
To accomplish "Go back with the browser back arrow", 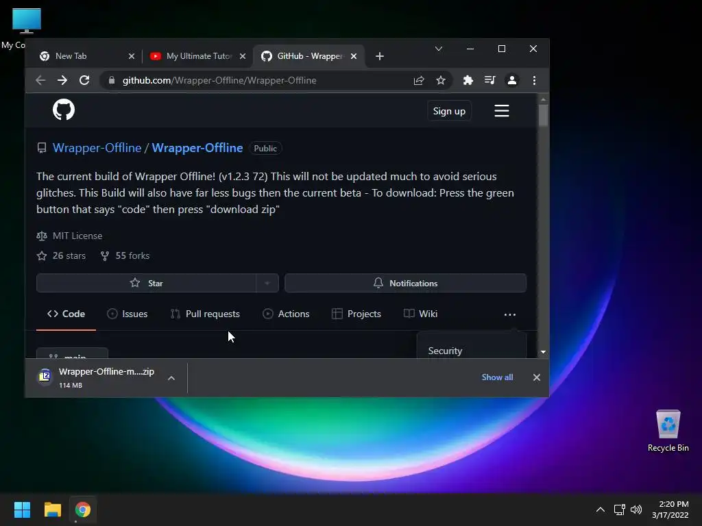I will [40, 81].
